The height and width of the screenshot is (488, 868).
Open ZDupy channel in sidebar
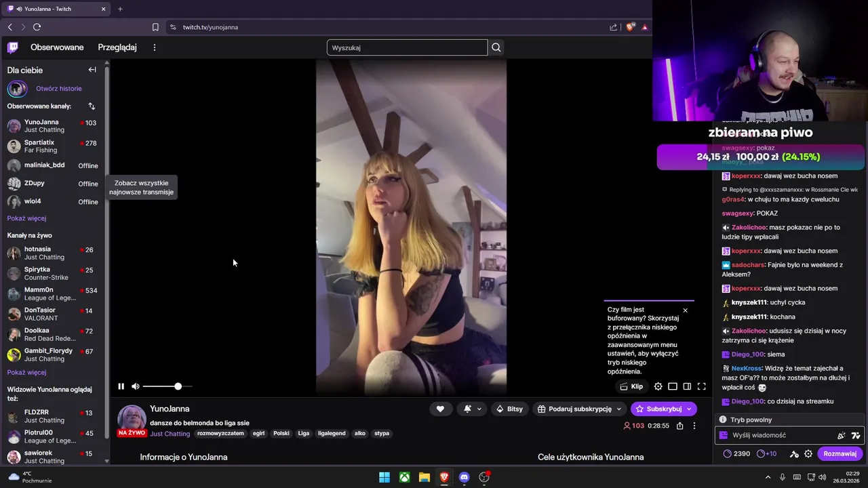coord(53,184)
